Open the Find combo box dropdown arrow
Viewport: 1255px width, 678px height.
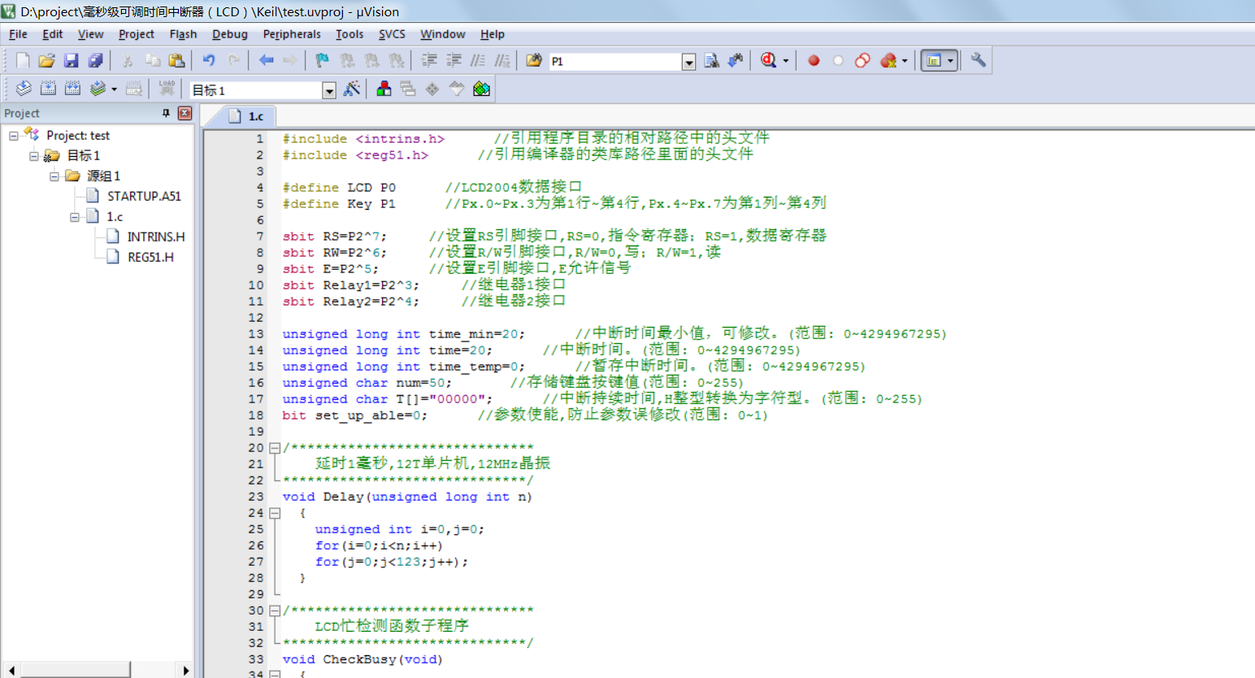coord(688,62)
